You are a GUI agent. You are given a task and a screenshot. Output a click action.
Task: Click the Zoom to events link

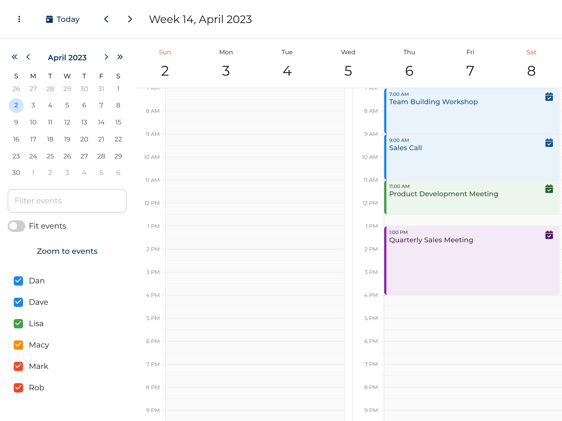coord(67,251)
